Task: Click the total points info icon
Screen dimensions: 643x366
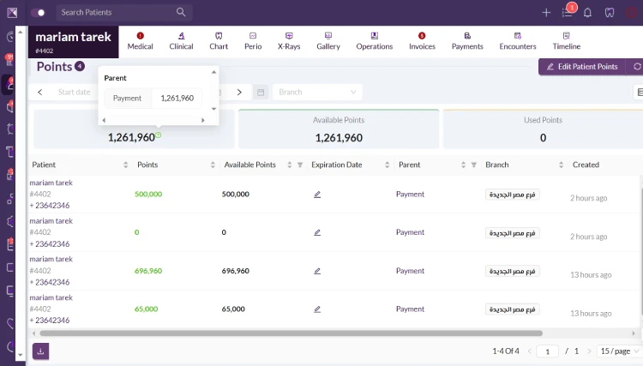Action: click(159, 135)
